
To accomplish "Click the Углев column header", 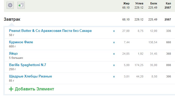I will tap(139, 4).
